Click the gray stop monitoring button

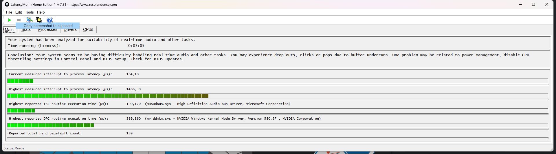[x=19, y=20]
